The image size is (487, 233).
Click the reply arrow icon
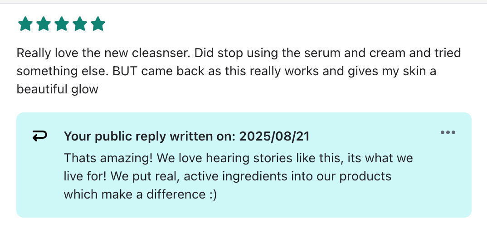tap(40, 136)
